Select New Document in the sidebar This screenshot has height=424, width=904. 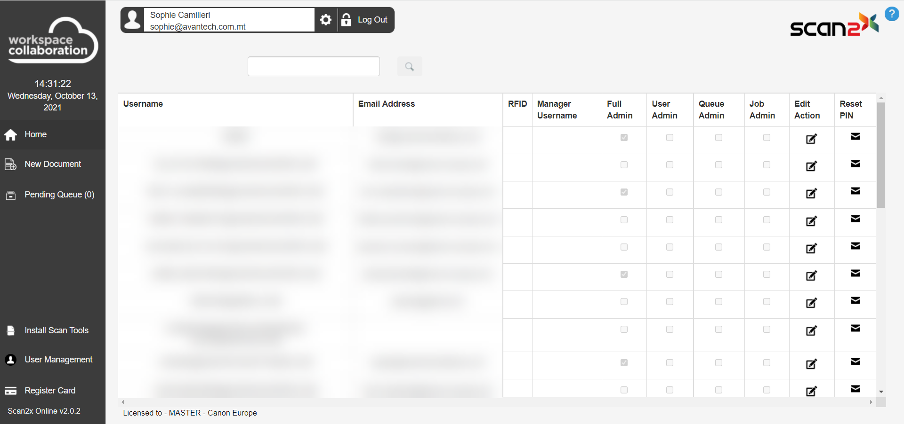53,164
